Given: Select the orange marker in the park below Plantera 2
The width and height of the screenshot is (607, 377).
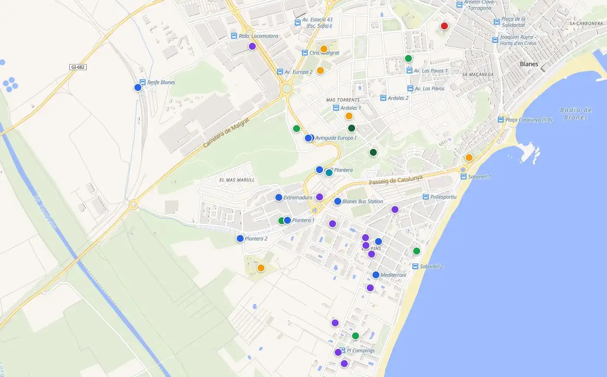Looking at the screenshot, I should tap(261, 268).
